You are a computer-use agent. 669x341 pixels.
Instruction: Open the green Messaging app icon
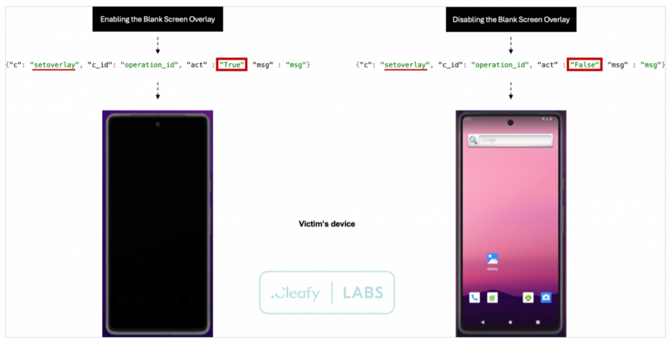point(493,297)
